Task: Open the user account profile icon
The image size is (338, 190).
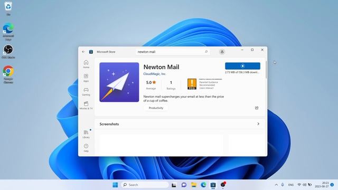Action: 222,52
